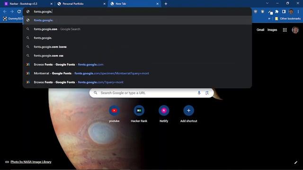This screenshot has width=303, height=170.
Task: Click the first shield extension icon
Action: click(x=256, y=11)
